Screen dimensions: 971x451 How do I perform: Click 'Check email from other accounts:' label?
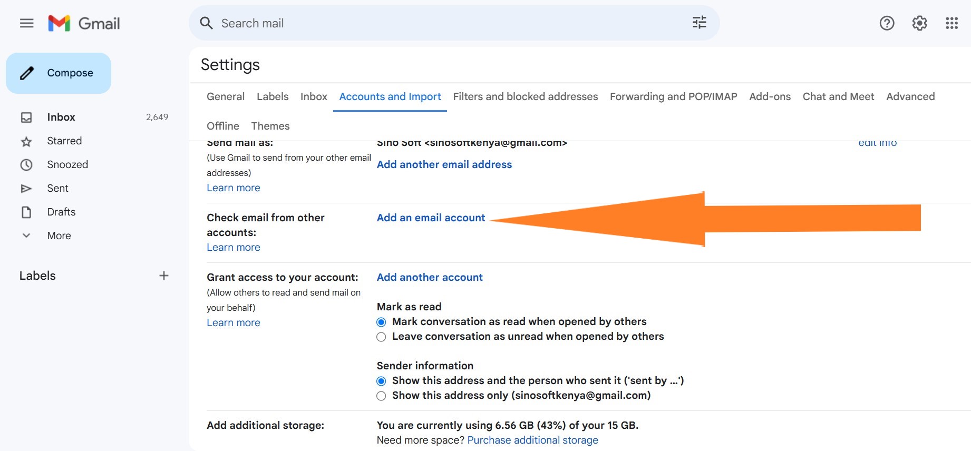pyautogui.click(x=265, y=225)
